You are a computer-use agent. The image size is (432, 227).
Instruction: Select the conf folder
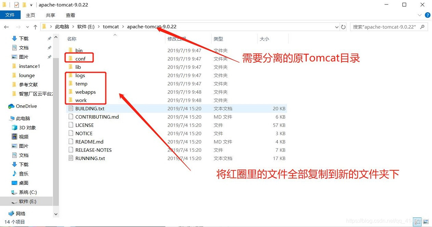(x=80, y=59)
